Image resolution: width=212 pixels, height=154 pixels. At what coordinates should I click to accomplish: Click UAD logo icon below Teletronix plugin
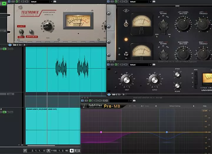point(10,45)
